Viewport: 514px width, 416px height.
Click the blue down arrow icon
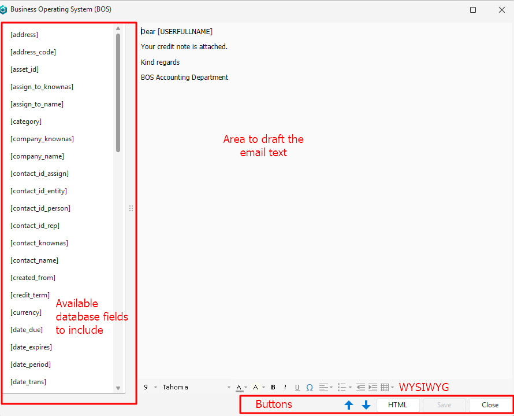click(366, 405)
